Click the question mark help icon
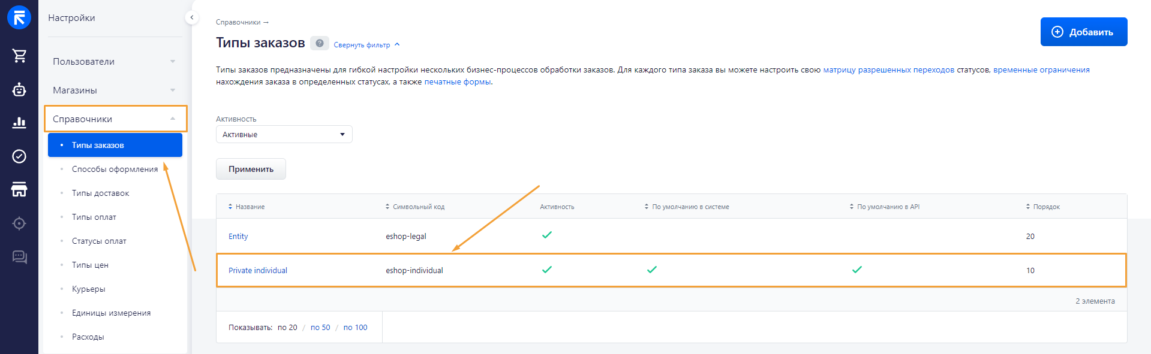 pos(320,43)
